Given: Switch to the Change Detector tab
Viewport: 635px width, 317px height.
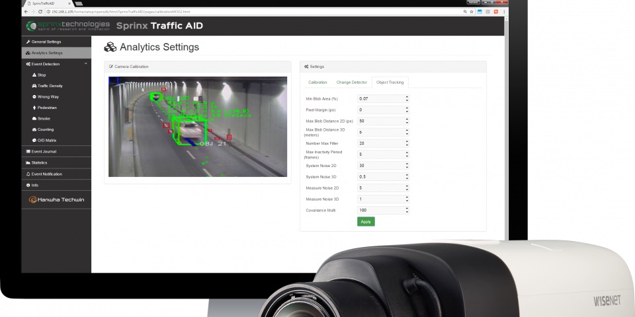Looking at the screenshot, I should point(351,82).
